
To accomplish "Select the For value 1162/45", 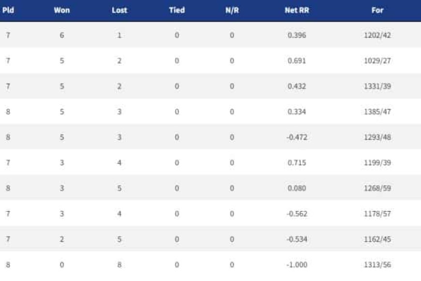I will point(377,239).
